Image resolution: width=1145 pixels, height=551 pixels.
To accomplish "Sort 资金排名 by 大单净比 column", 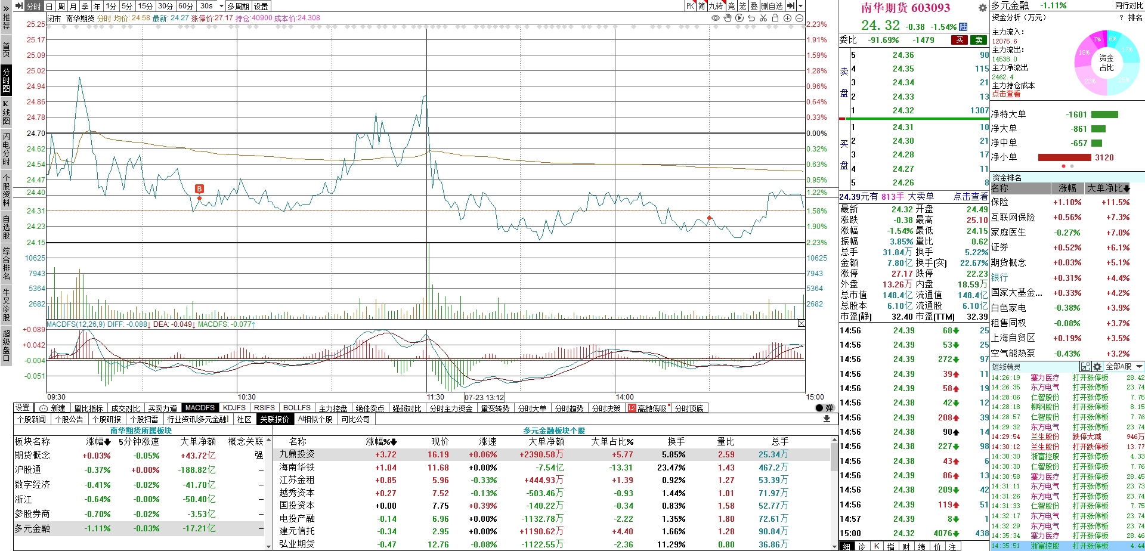I will coord(1109,188).
